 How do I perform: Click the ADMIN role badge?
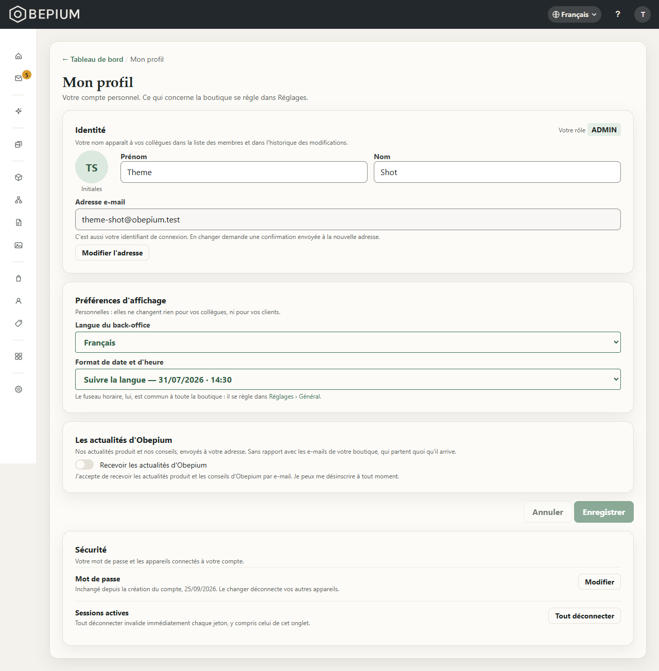pos(604,130)
